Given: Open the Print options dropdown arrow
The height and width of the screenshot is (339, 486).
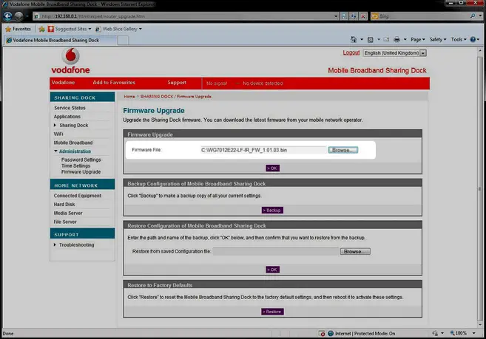Looking at the screenshot, I should pyautogui.click(x=405, y=40).
